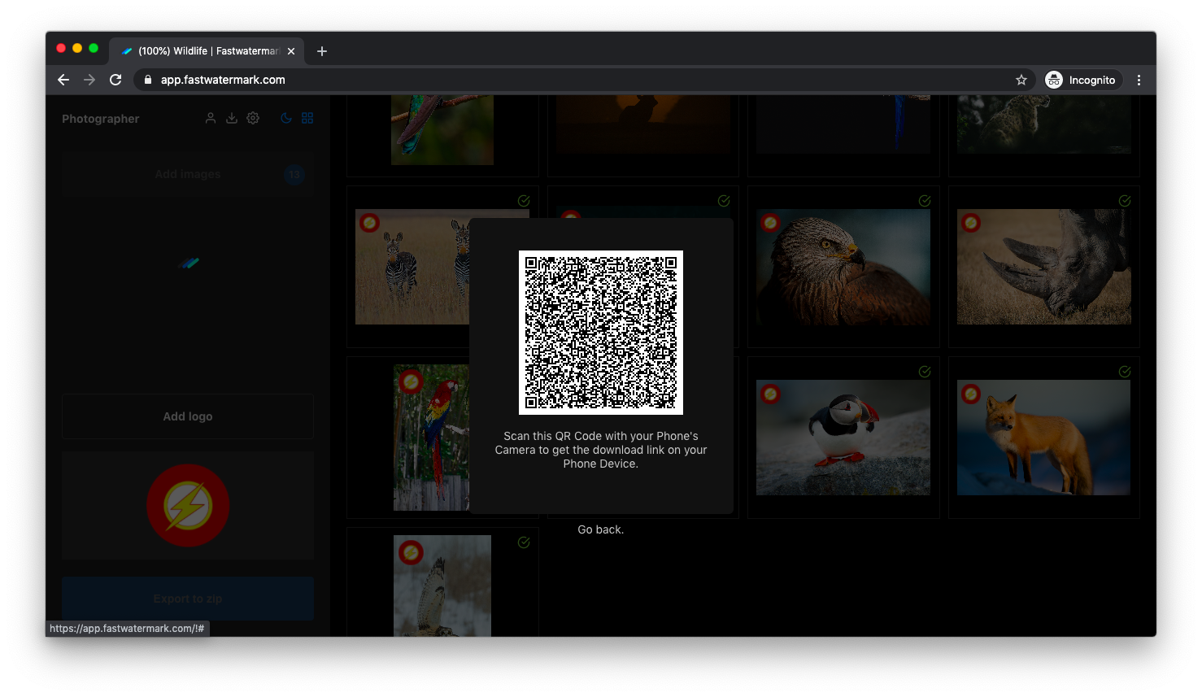Toggle selection checkmark on the rhino photo
Screen dimensions: 1202x697
pos(1124,201)
